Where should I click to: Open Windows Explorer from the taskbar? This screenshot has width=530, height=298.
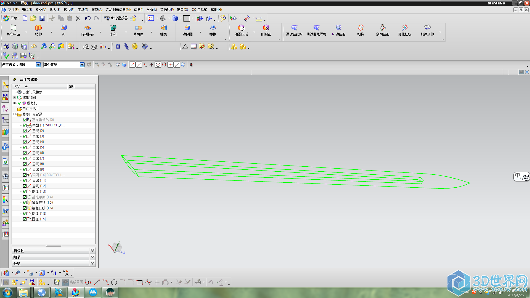(x=23, y=292)
